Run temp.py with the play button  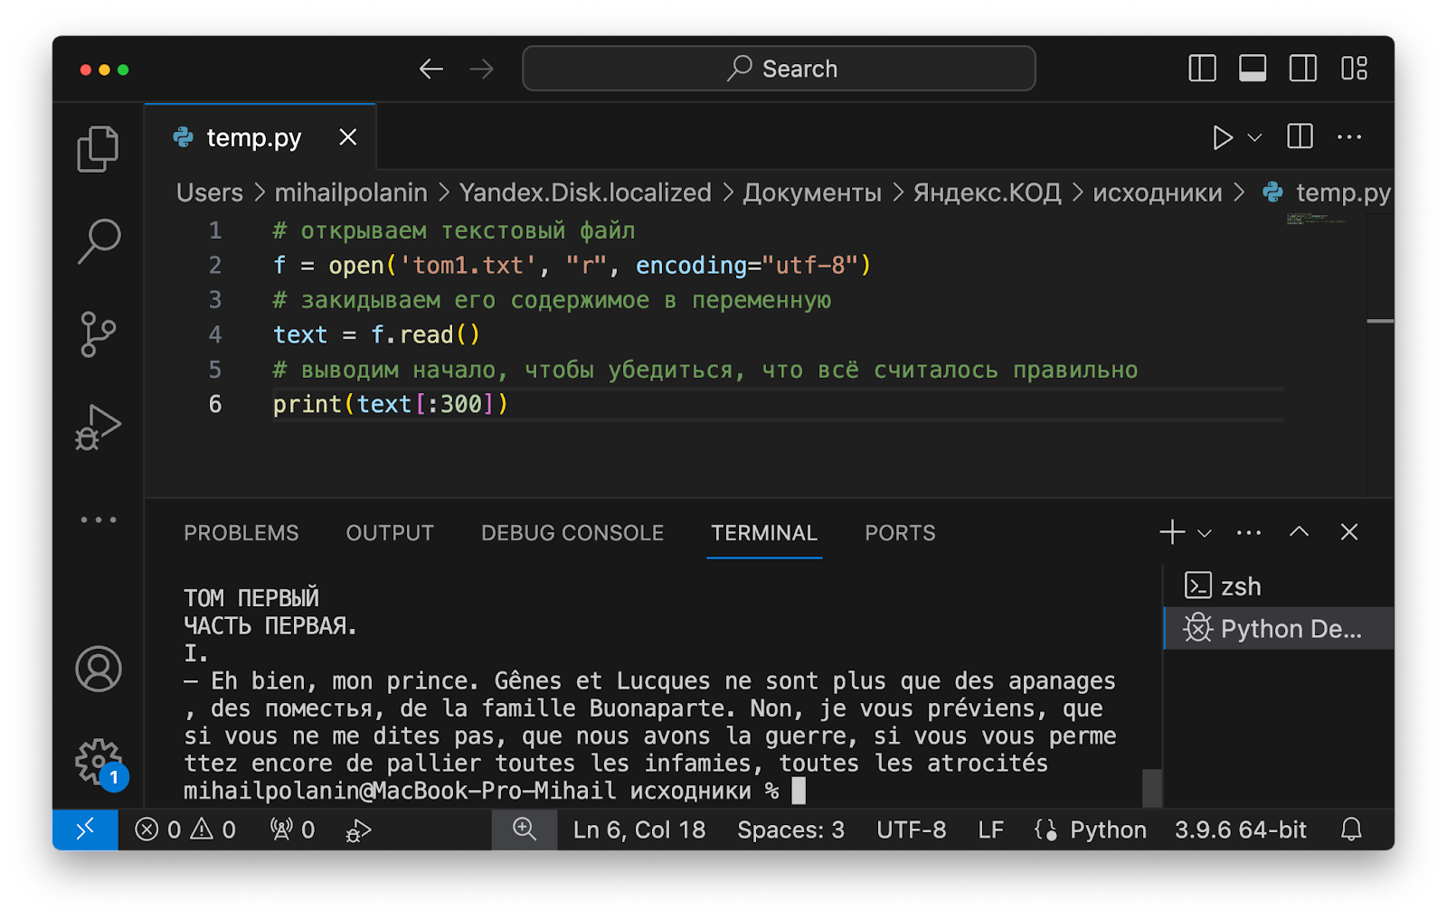pos(1224,137)
